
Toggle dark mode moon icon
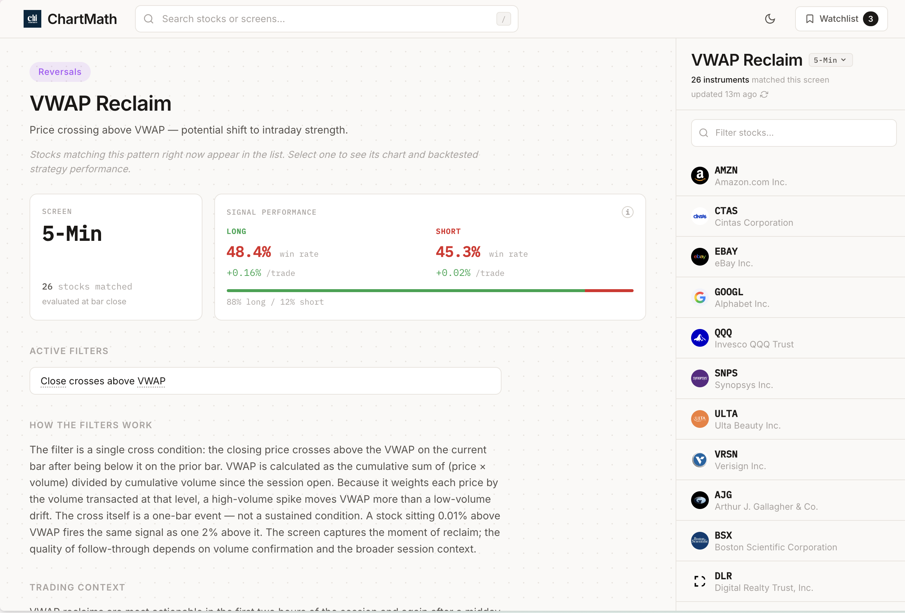pyautogui.click(x=770, y=19)
